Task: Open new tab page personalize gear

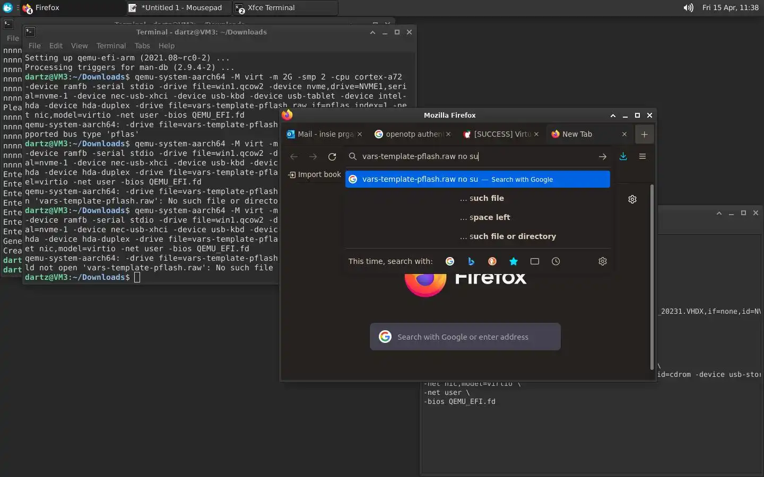Action: pos(632,199)
